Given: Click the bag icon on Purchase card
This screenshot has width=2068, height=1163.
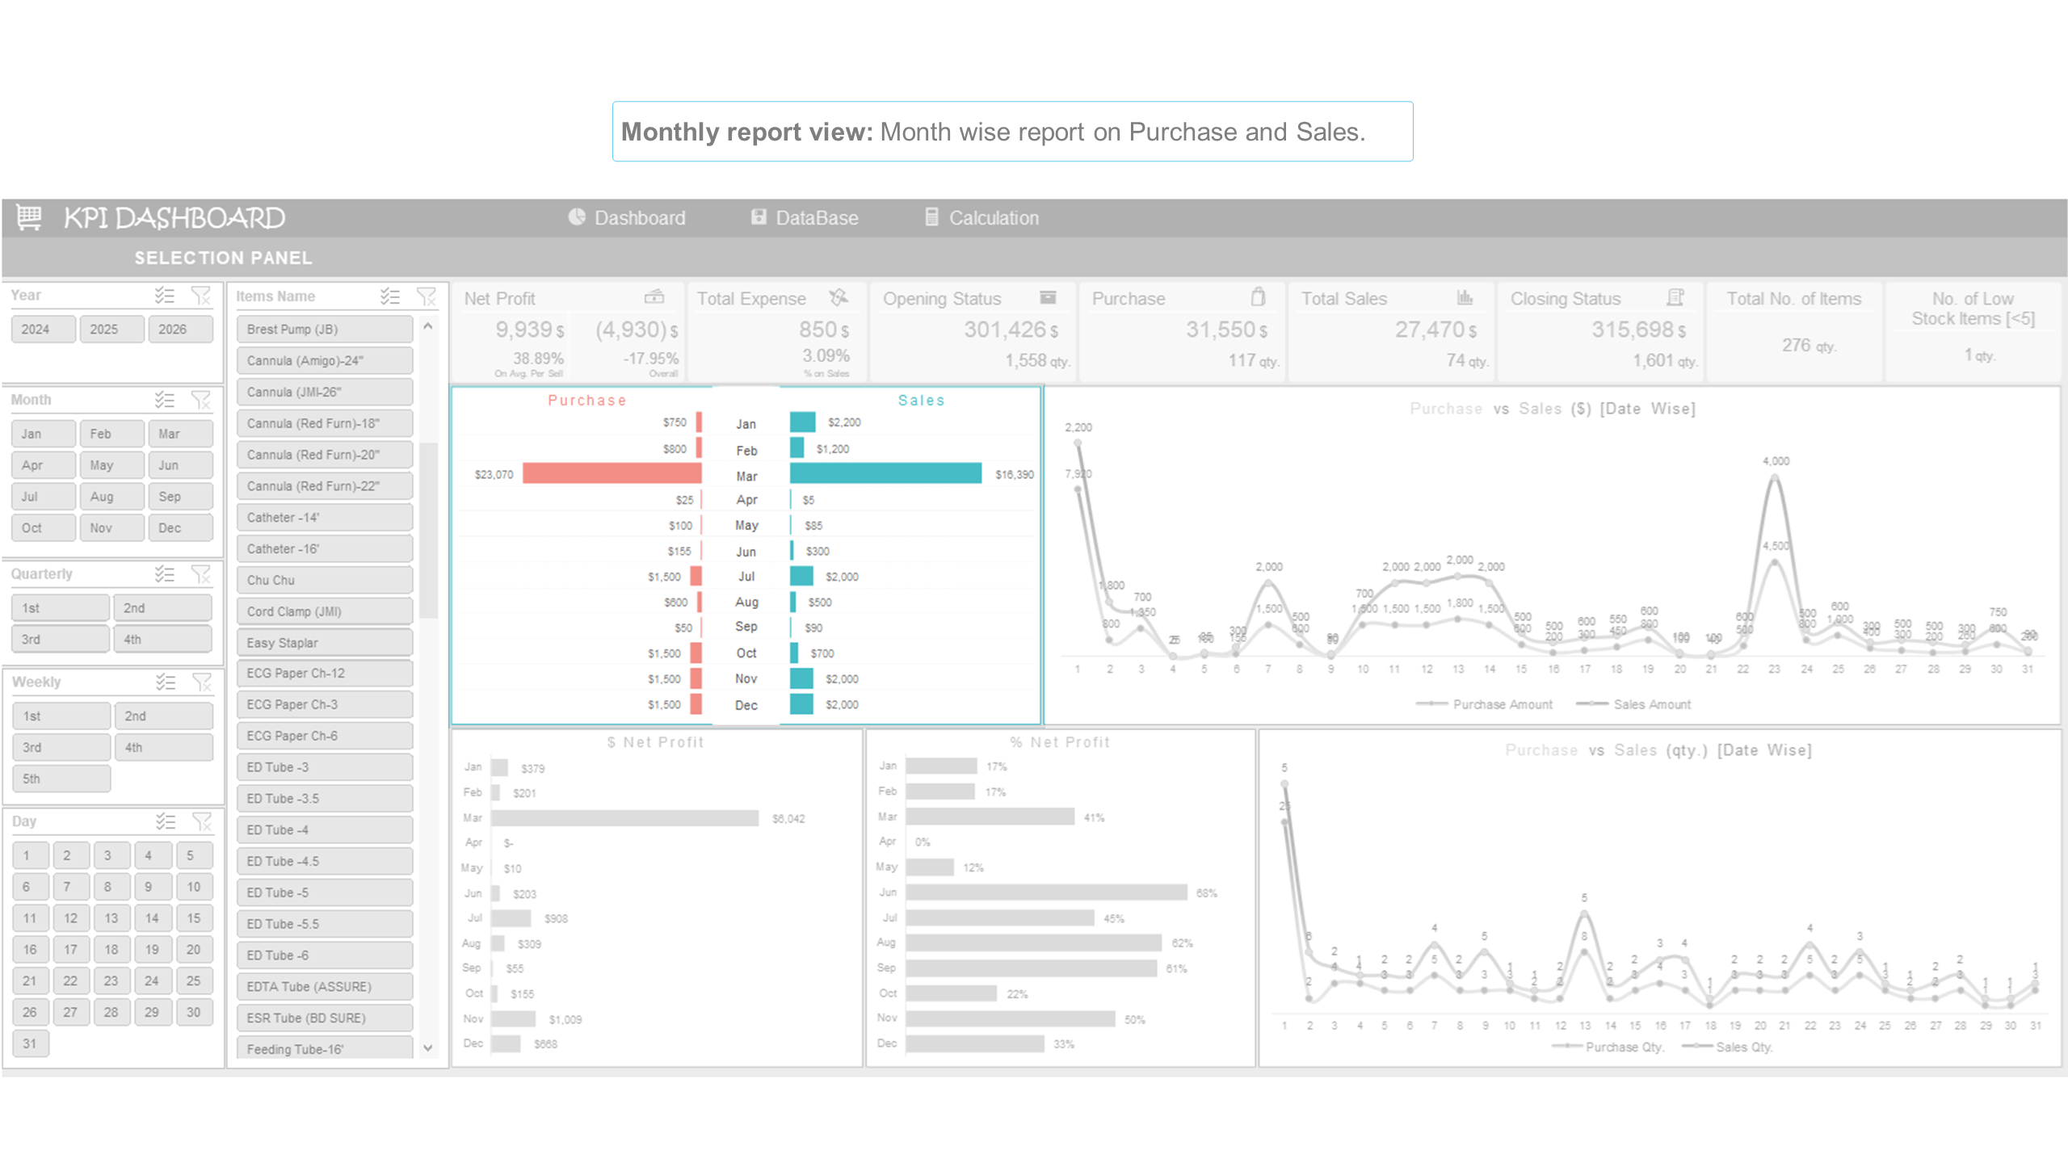Looking at the screenshot, I should click(x=1258, y=297).
